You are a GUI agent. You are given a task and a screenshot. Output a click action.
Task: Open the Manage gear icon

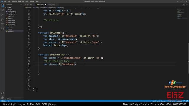pyautogui.click(x=2, y=97)
